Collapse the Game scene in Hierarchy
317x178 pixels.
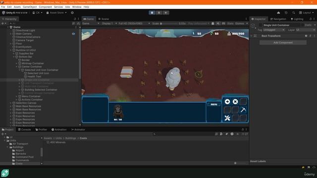8,27
